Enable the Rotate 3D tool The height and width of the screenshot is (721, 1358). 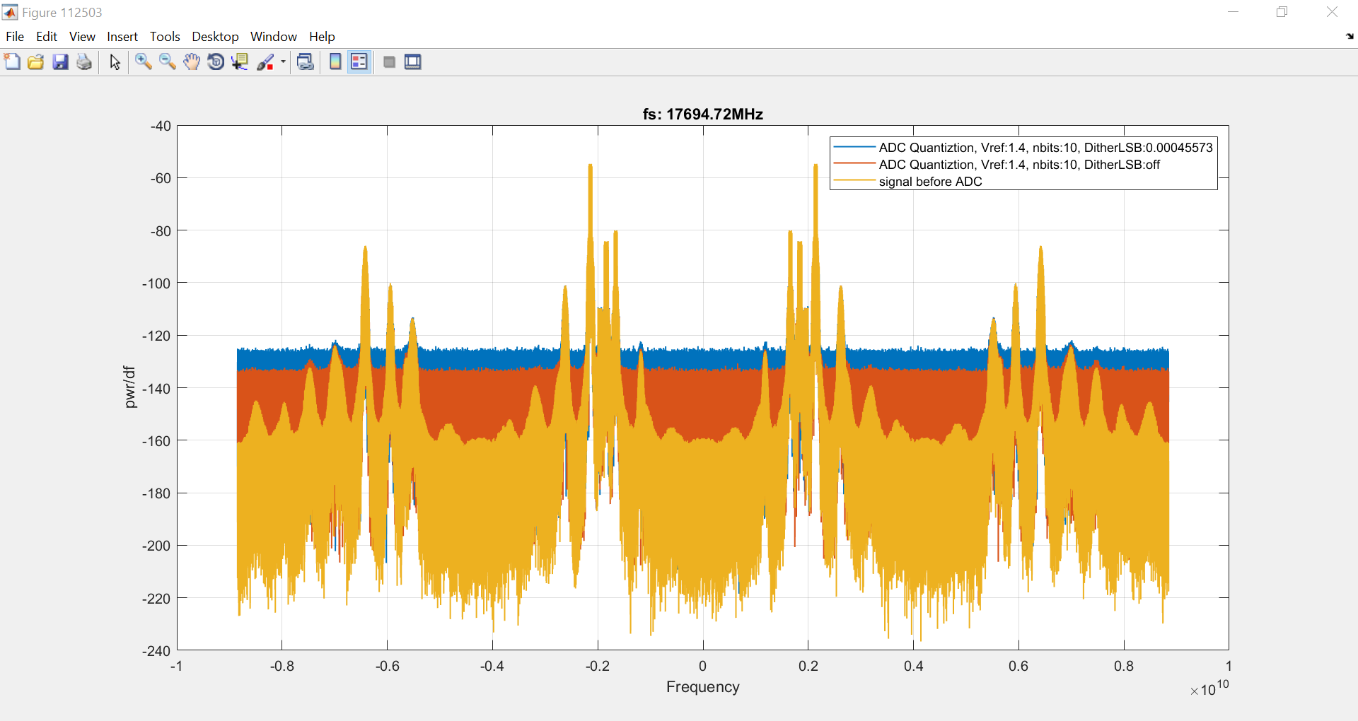pos(216,62)
